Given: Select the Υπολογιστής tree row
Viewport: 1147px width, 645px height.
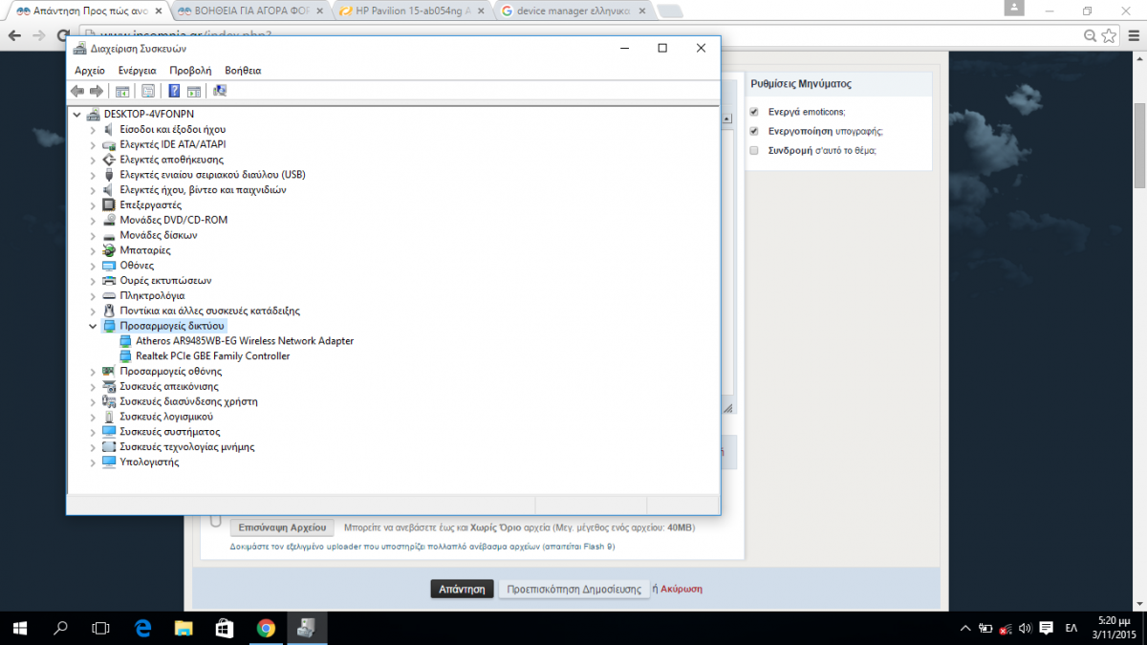Looking at the screenshot, I should (149, 462).
